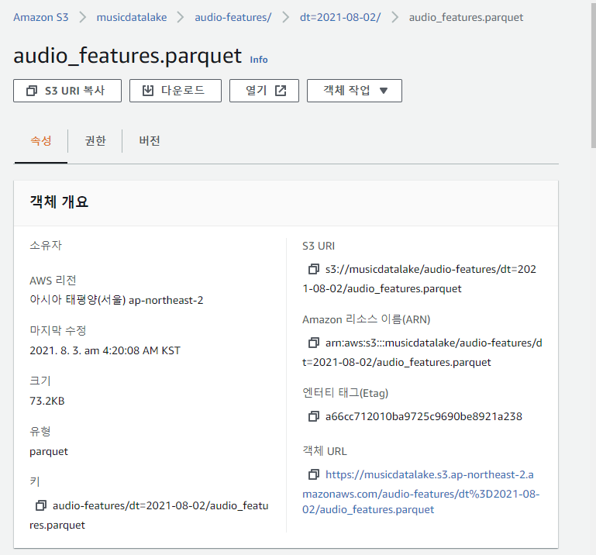Open the object with 열기 button
596x555 pixels.
tap(264, 91)
